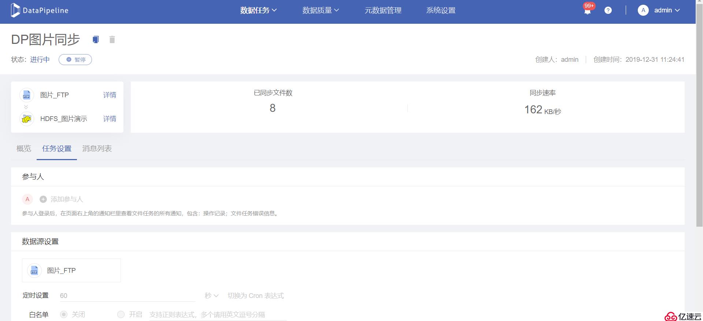This screenshot has height=321, width=703.
Task: Click the sync rate 162 KB/秒
Action: (x=543, y=110)
